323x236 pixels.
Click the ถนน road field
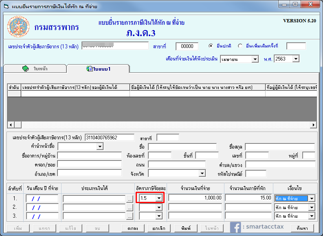177,164
